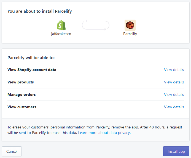View details for View products permission
Screen dimensions: 191x158
click(x=174, y=82)
